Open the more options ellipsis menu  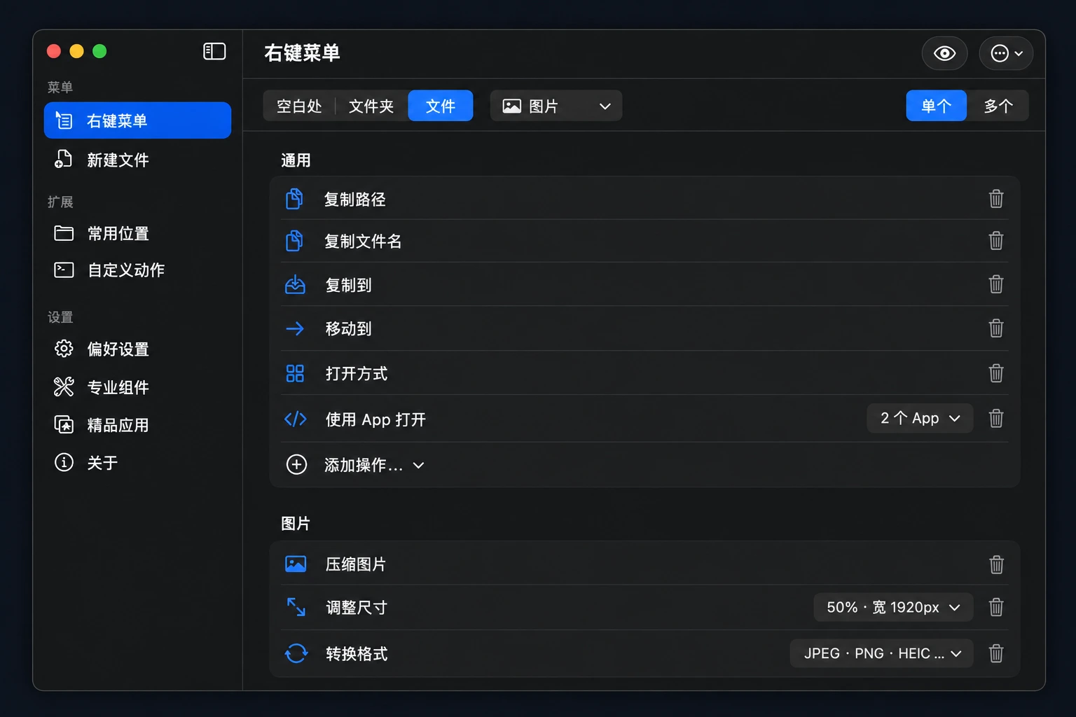click(x=1006, y=53)
